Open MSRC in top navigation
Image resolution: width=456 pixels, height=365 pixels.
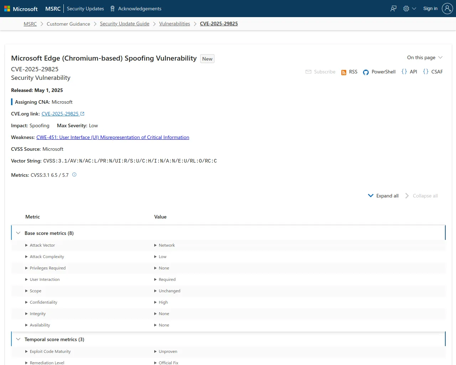pyautogui.click(x=53, y=9)
